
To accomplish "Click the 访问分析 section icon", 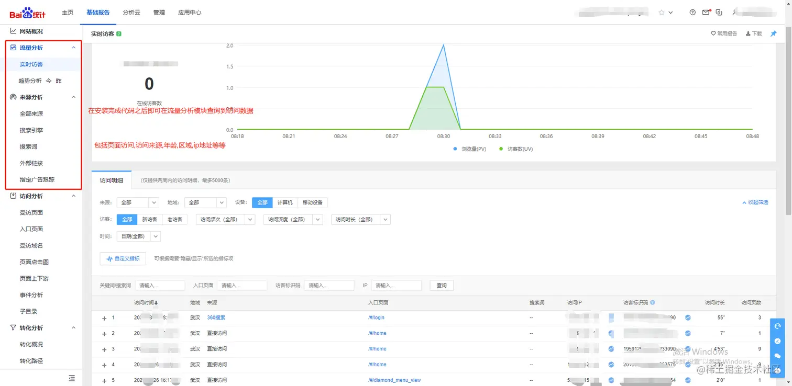I will (x=13, y=196).
